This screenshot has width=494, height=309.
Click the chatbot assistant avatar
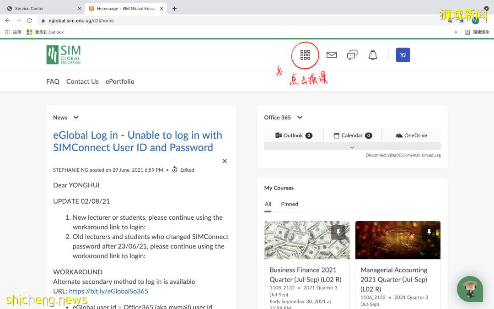470,289
